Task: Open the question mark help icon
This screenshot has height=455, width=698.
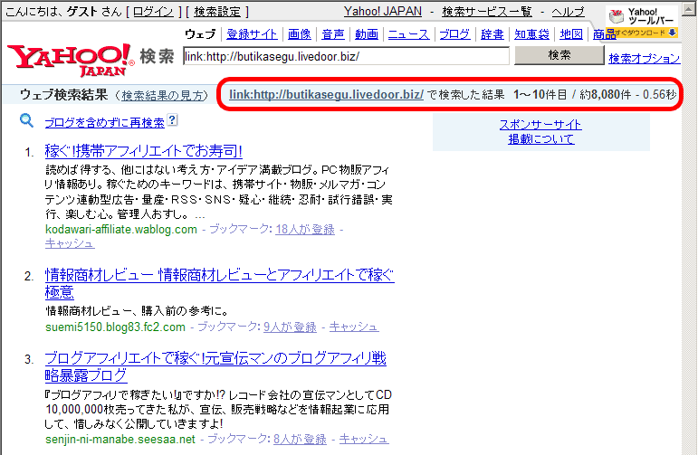Action: (172, 119)
